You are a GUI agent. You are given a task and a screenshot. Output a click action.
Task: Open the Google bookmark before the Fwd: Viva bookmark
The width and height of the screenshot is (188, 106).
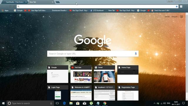point(142,11)
